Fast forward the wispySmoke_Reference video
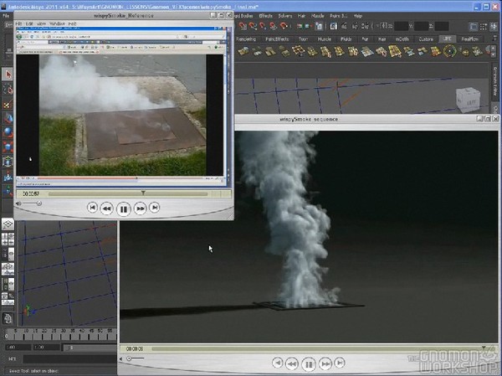 [x=141, y=209]
